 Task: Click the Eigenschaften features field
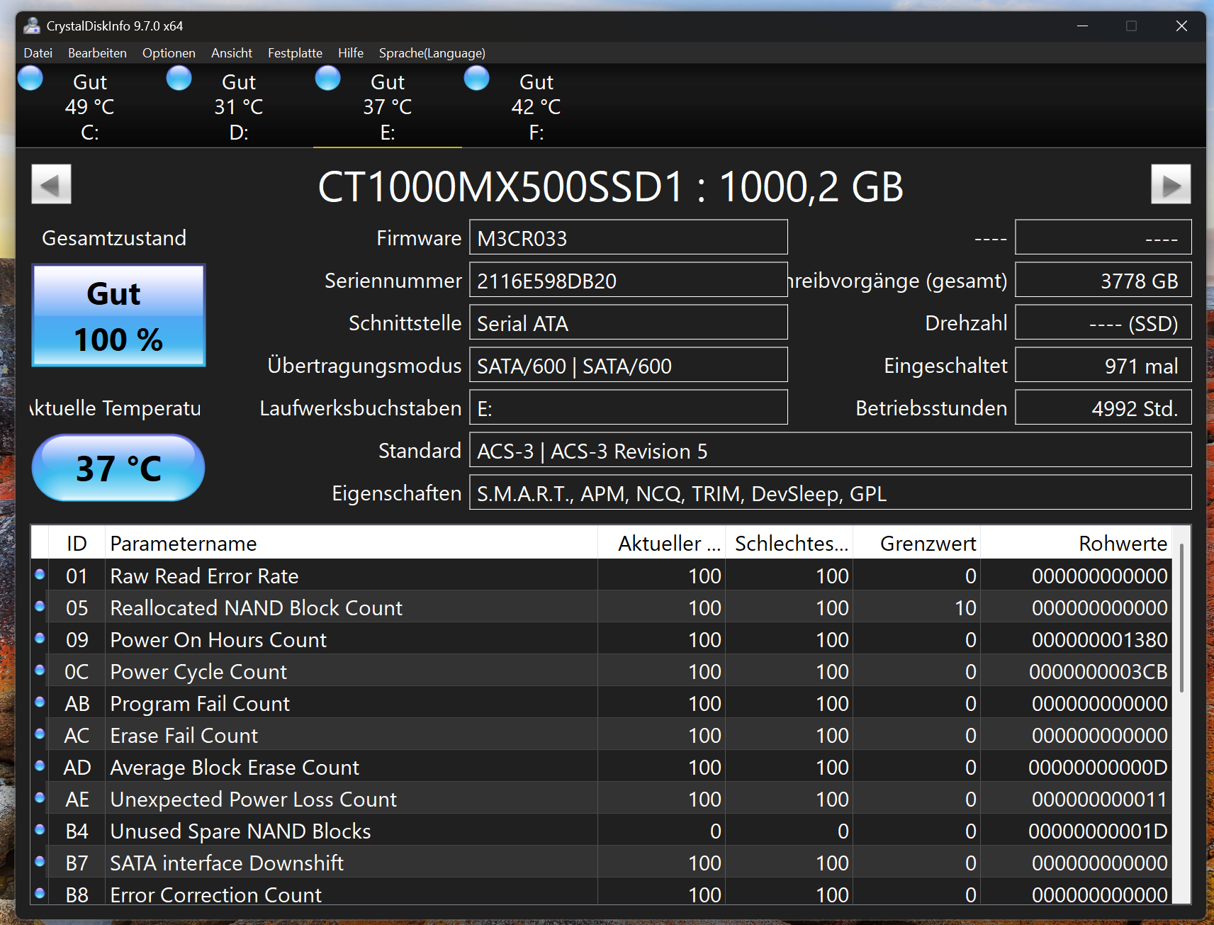pyautogui.click(x=831, y=493)
